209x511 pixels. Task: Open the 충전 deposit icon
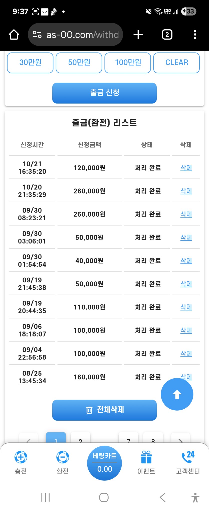click(21, 457)
